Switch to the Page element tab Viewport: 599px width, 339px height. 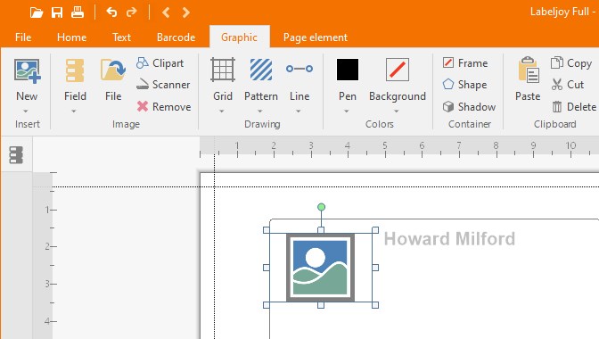(x=316, y=37)
